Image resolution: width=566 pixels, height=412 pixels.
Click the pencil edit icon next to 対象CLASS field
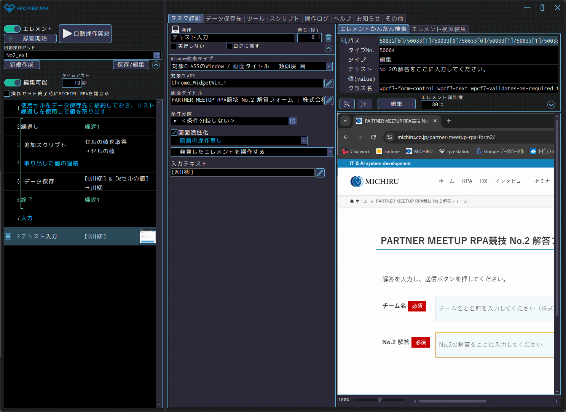tap(329, 83)
